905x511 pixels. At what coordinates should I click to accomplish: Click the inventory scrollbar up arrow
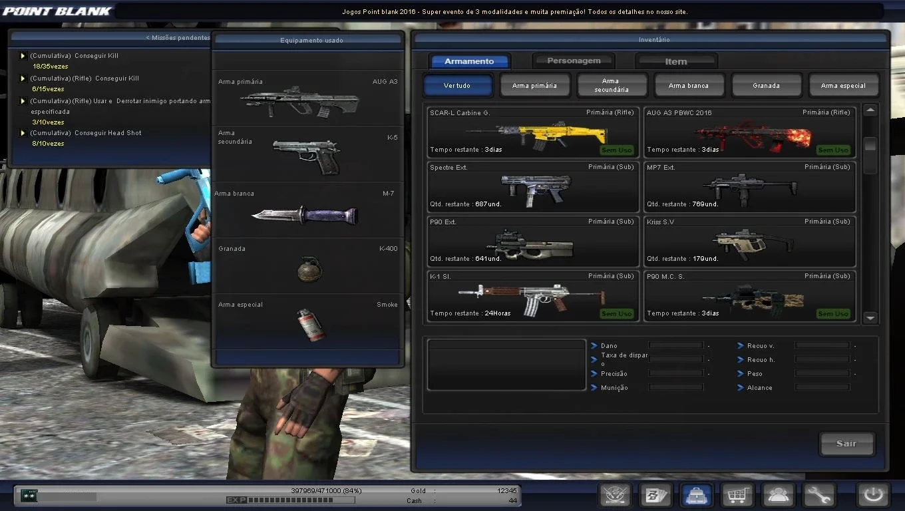coord(870,110)
